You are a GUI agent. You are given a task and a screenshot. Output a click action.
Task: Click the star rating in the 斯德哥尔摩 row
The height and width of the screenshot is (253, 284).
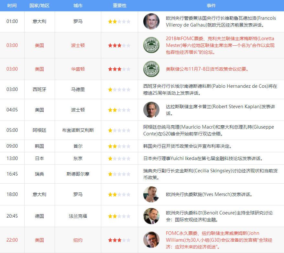tap(119, 174)
